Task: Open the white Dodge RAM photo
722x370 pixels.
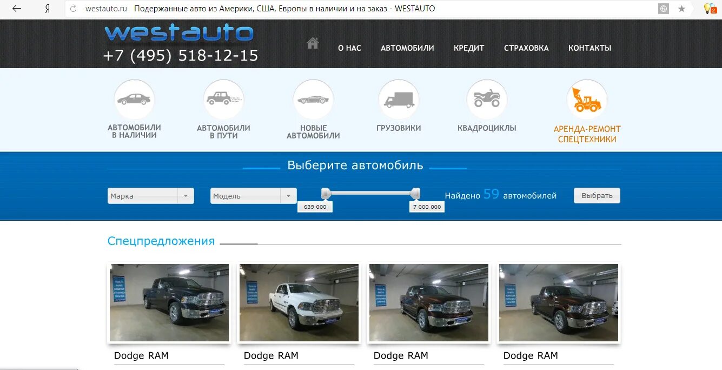Action: (x=299, y=302)
